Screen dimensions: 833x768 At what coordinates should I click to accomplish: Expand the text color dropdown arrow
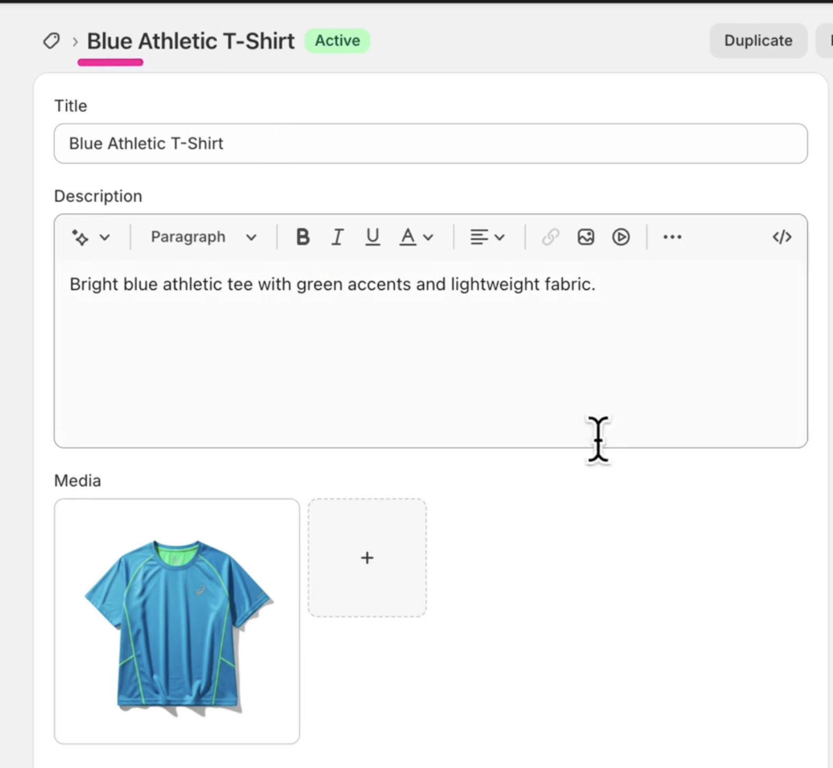tap(428, 237)
